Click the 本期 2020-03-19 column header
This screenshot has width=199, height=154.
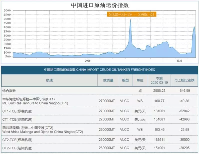pyautogui.click(x=159, y=80)
